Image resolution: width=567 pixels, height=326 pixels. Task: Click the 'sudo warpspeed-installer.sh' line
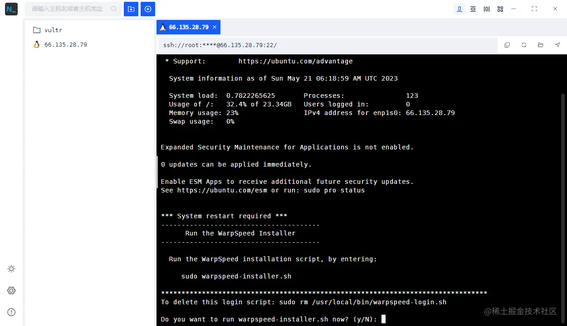coord(236,276)
